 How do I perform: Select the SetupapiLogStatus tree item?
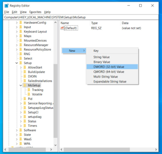[x=40, y=108]
